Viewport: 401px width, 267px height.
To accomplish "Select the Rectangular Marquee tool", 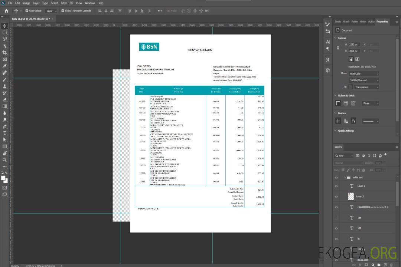I will [x=4, y=33].
